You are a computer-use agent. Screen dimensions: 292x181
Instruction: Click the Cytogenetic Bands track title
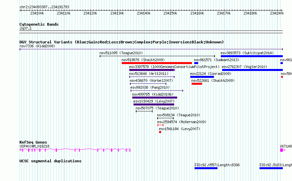[39, 24]
